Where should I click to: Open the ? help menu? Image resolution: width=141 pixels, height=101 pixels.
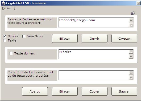tap(14, 8)
